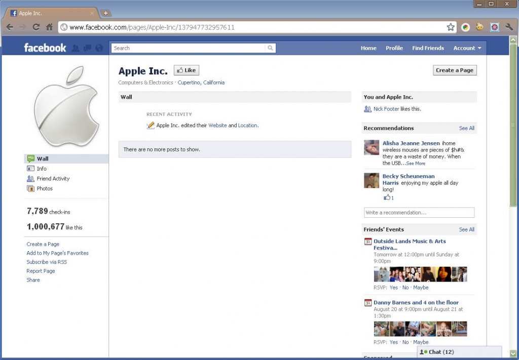Click the 7,789 check-ins count

click(x=48, y=211)
